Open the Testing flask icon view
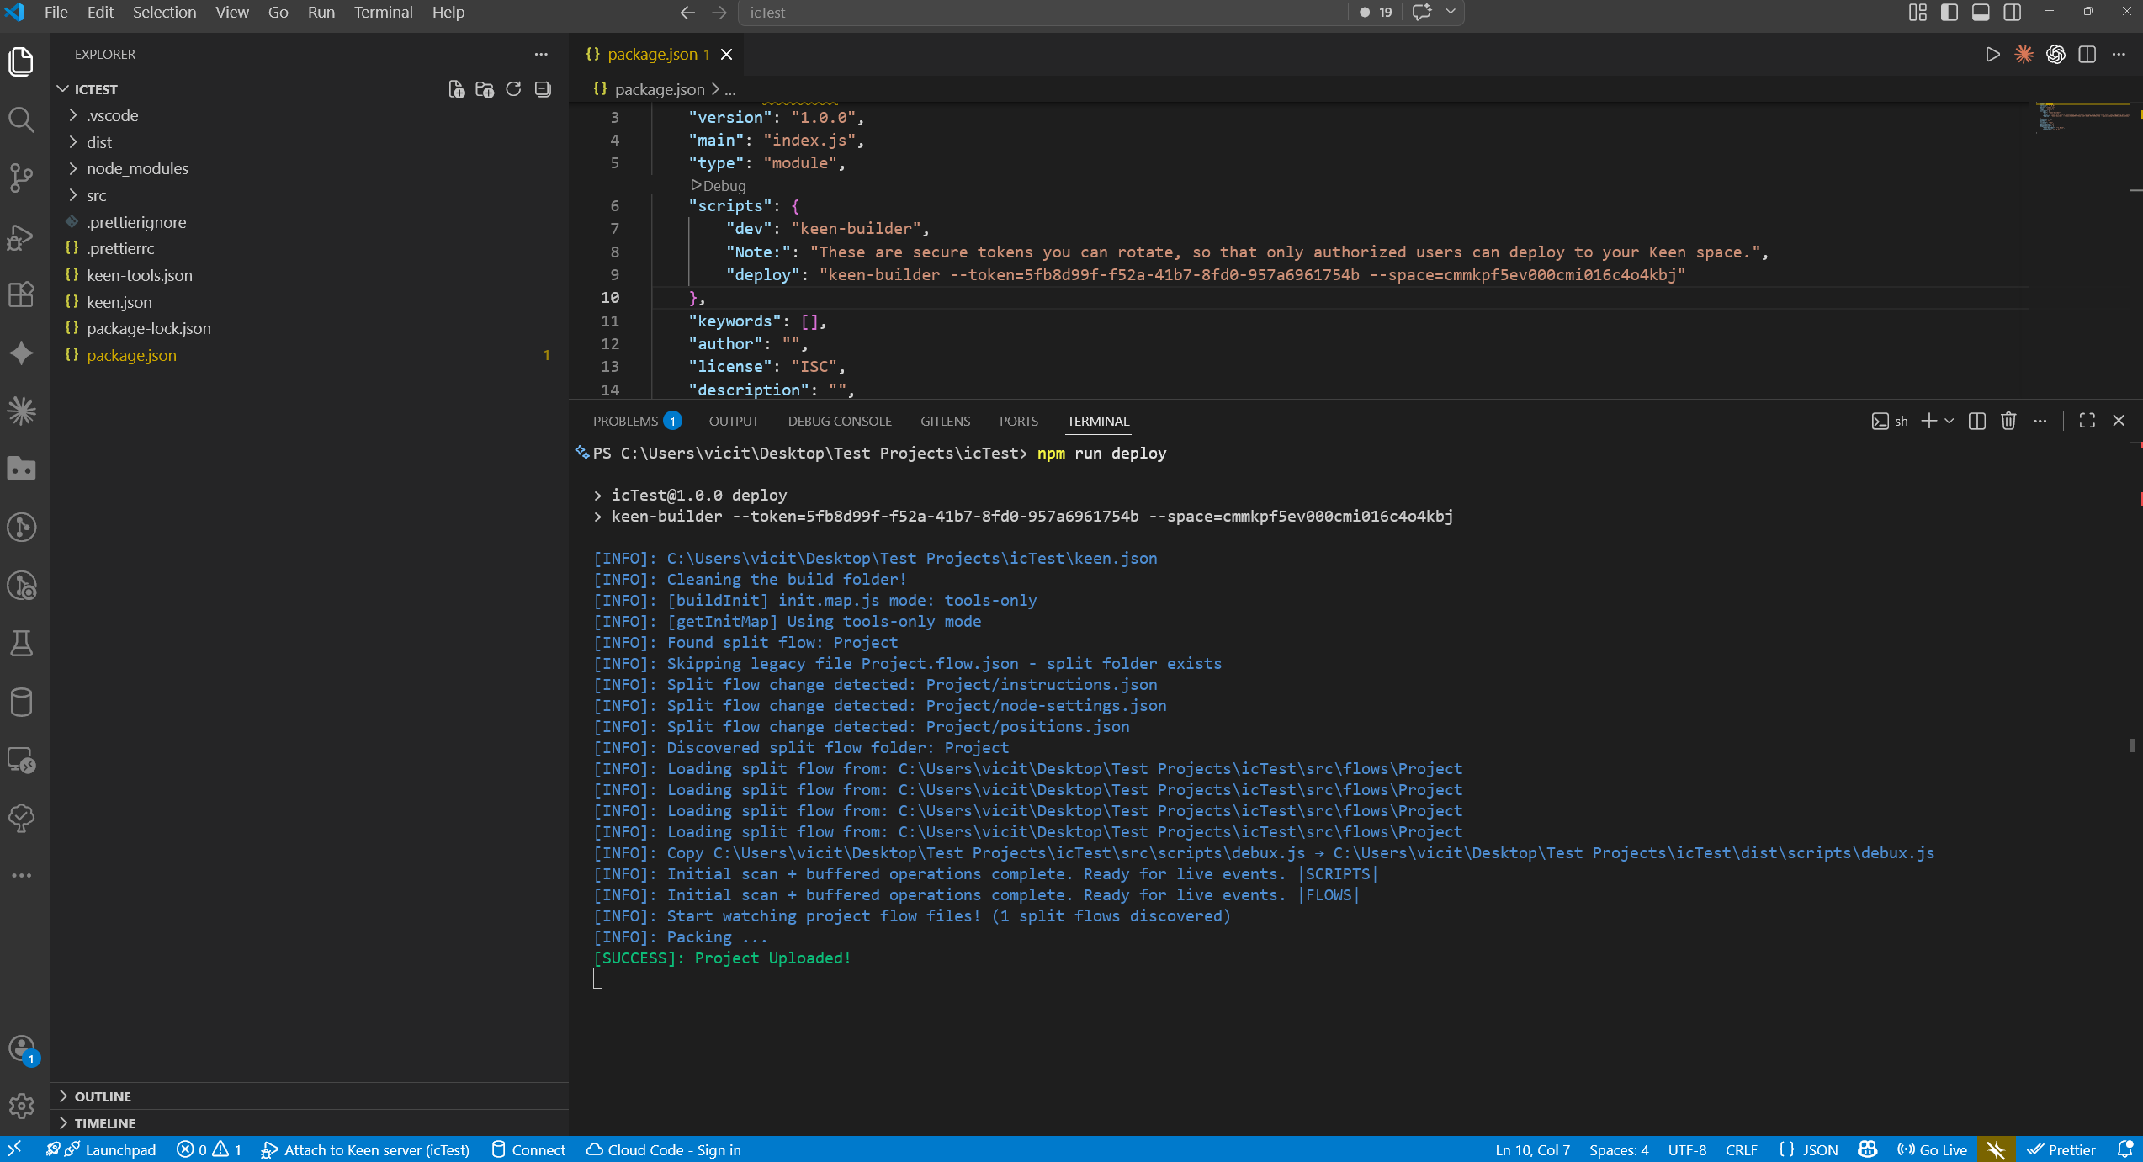This screenshot has width=2143, height=1162. [21, 644]
